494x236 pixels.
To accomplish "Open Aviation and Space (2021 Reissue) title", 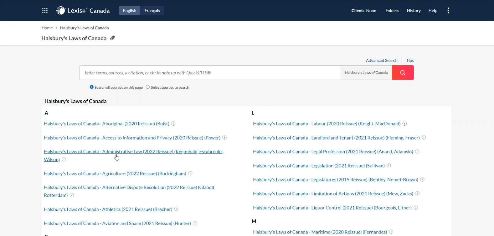I will 117,223.
